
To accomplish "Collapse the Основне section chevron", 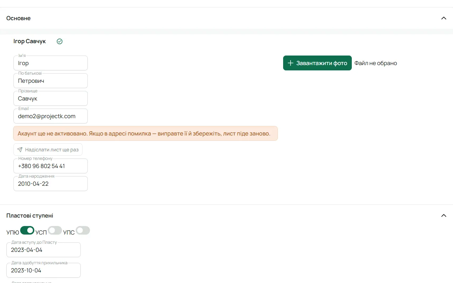I will tap(444, 18).
